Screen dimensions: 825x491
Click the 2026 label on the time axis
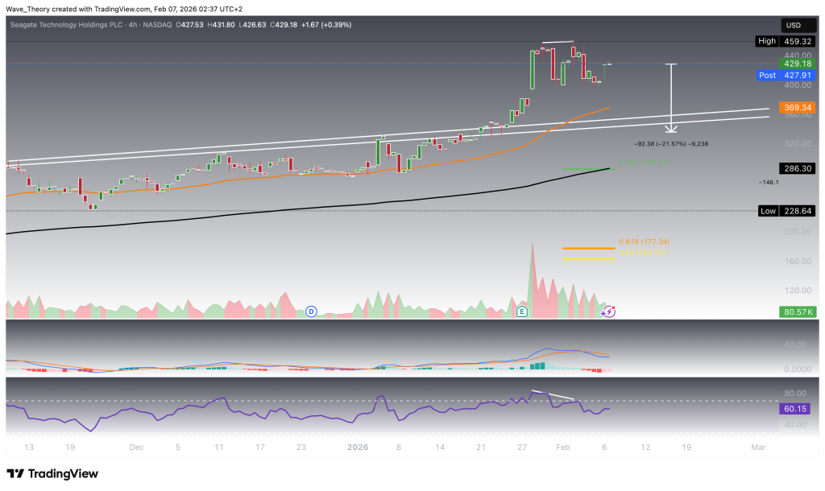pos(357,448)
